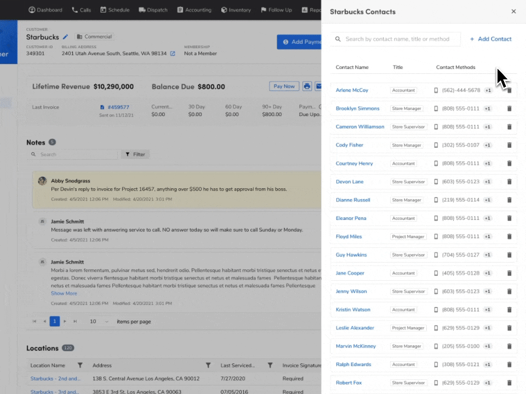
Task: Click the phone icon beside Cody Fisher's number
Action: click(436, 145)
